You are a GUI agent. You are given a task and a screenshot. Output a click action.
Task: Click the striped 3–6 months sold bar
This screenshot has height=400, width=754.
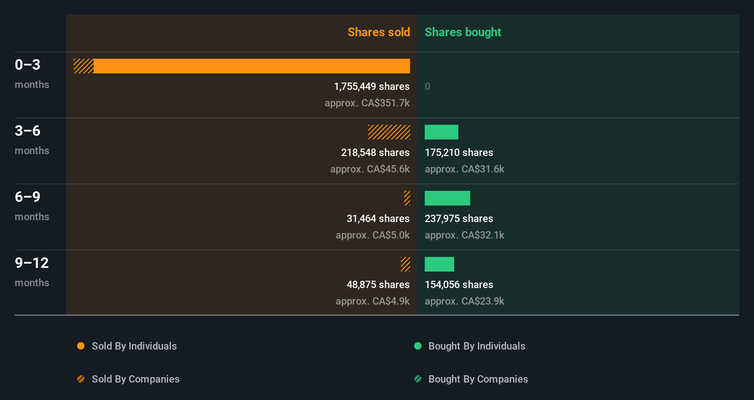coord(389,132)
